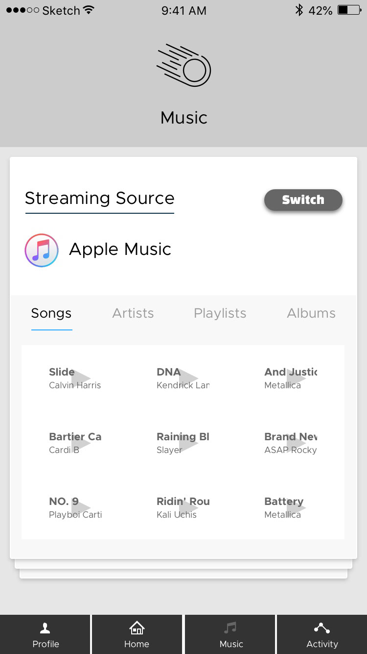Screen dimensions: 367x654
Task: Open the Profile tab icon
Action: coord(46,628)
